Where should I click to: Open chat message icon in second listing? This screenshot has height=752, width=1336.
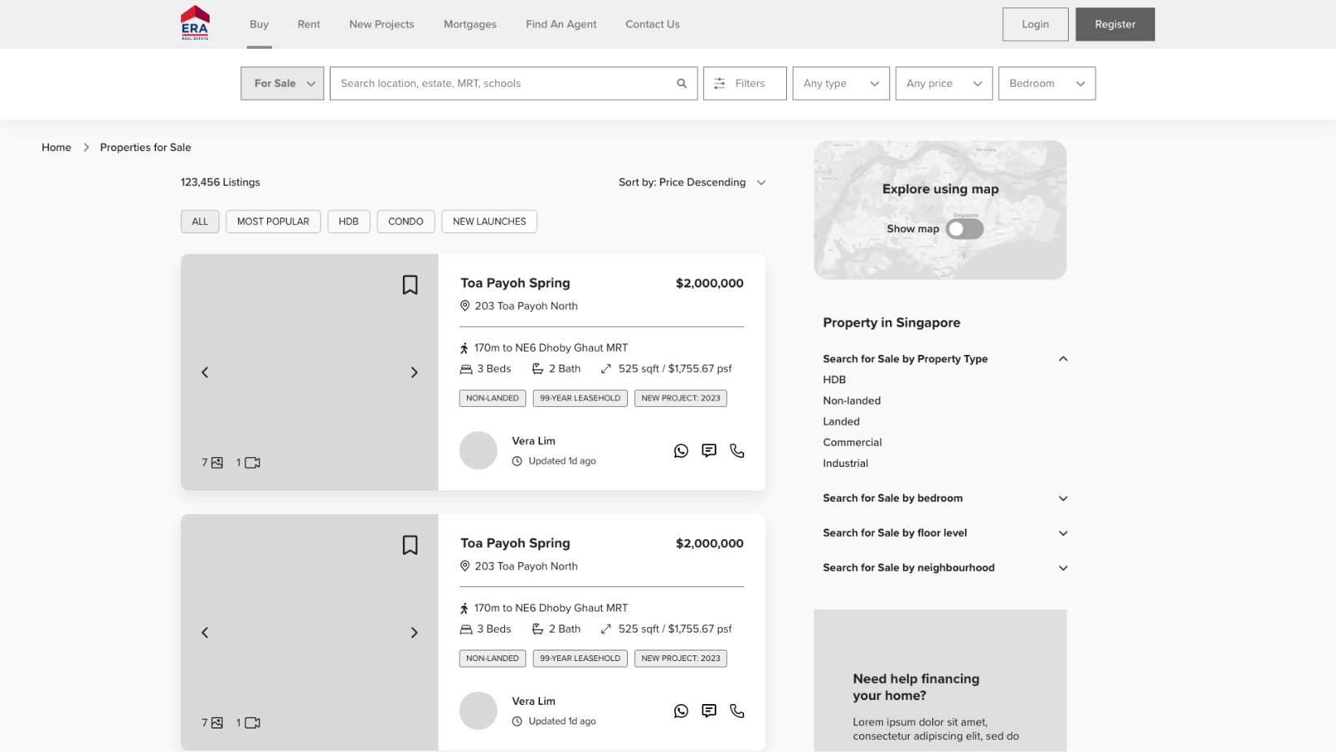709,711
